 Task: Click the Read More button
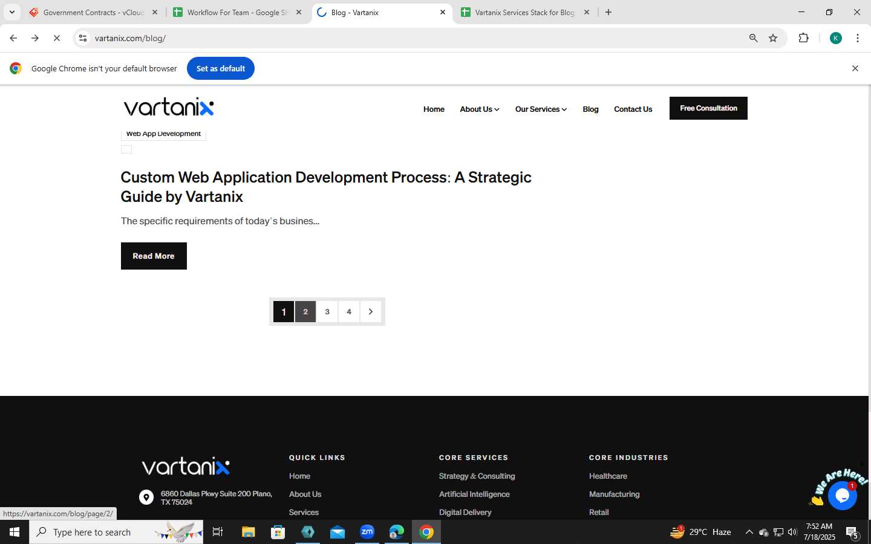(x=154, y=256)
